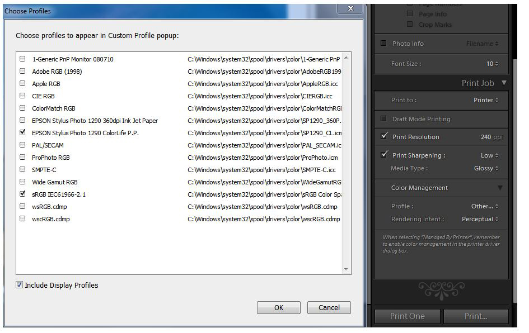Uncheck the sRGB IEC61966-2.1 profile

[x=22, y=194]
